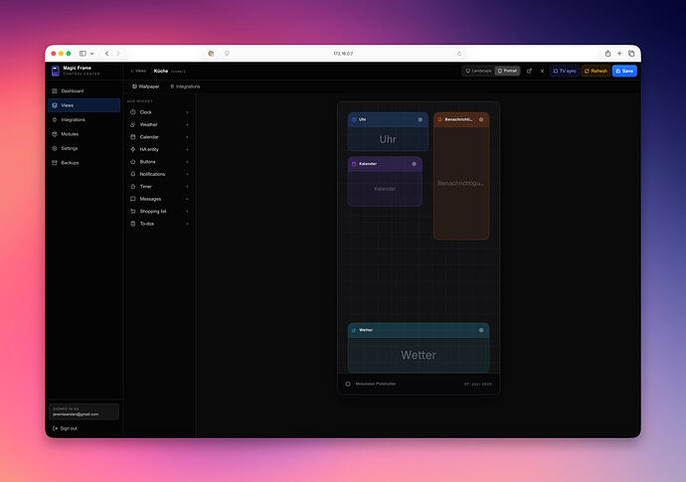Switch layout to Portrait orientation

coord(507,71)
